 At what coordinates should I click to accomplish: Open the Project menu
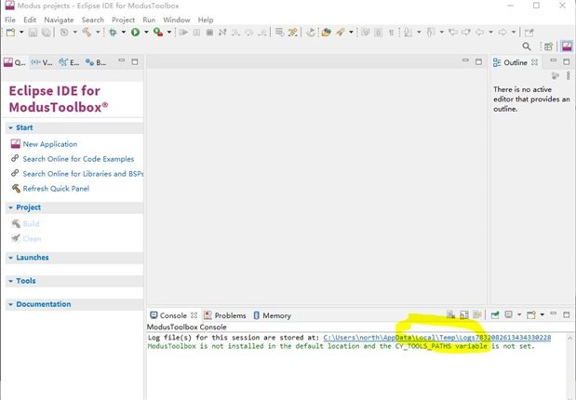coord(123,20)
